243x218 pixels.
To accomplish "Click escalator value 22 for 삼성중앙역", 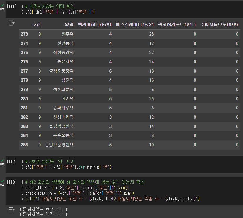I will coord(151,53).
